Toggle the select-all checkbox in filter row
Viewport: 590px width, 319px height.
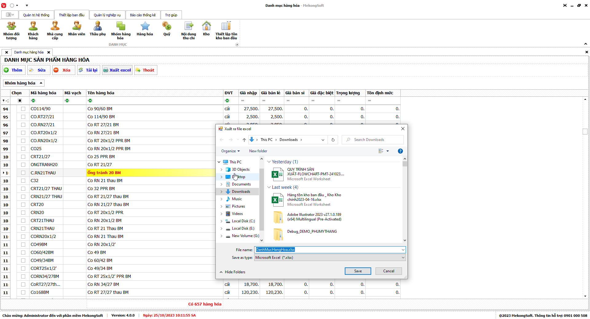click(x=20, y=100)
